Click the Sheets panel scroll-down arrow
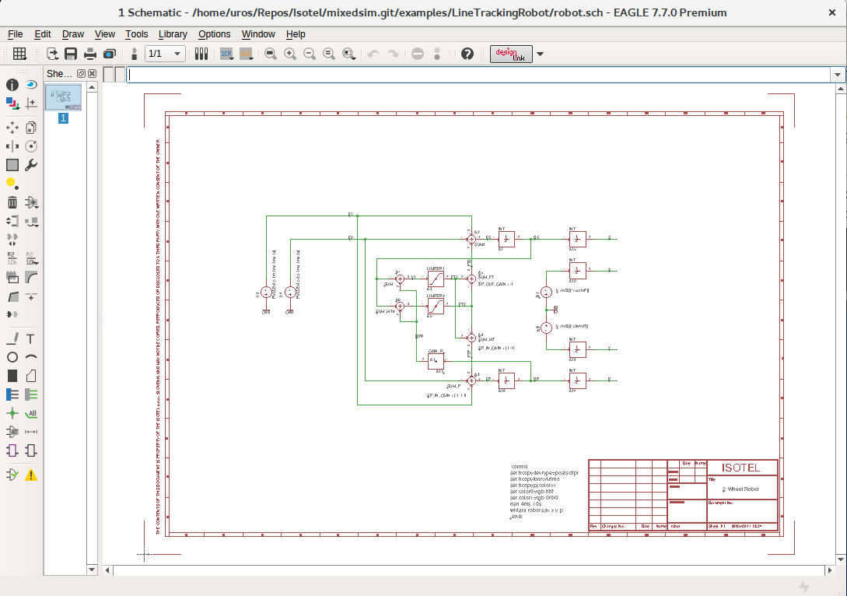 click(x=92, y=570)
